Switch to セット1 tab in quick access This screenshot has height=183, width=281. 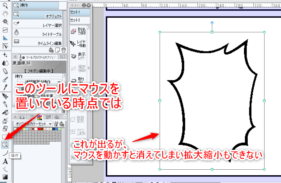[80, 12]
